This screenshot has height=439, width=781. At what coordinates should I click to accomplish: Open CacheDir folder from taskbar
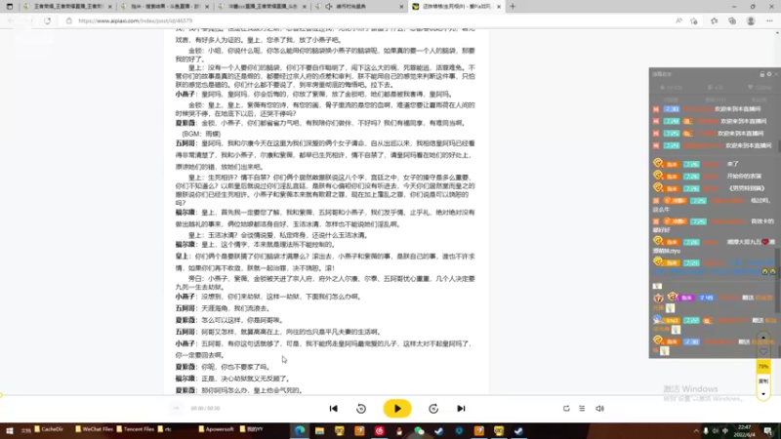pyautogui.click(x=49, y=429)
